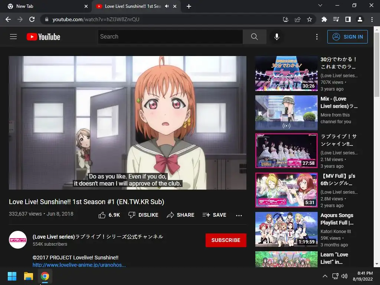Click the search magnifier button

pyautogui.click(x=255, y=37)
